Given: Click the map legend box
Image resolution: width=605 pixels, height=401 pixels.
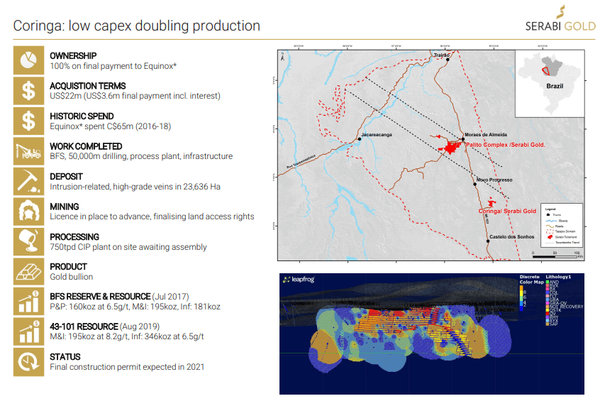Looking at the screenshot, I should [x=562, y=226].
